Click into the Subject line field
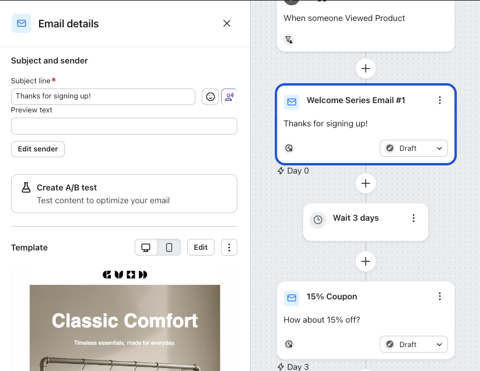Image resolution: width=480 pixels, height=371 pixels. [x=103, y=97]
